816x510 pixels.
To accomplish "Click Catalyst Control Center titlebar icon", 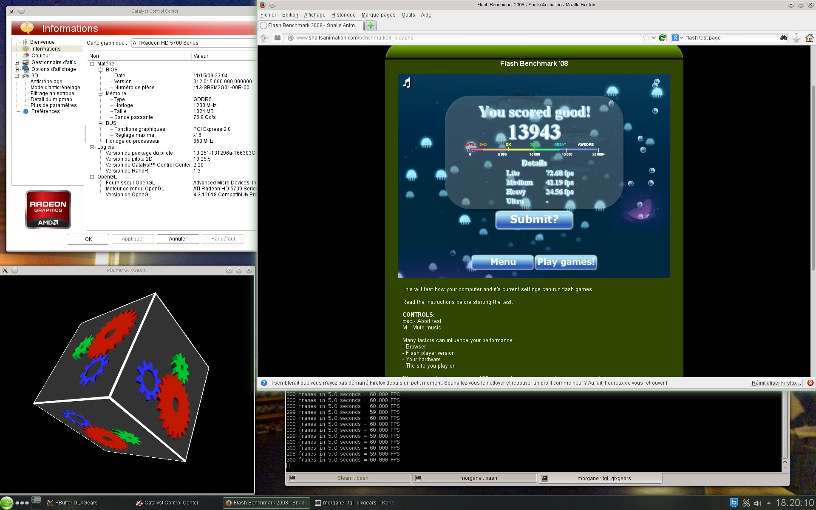I will (12, 11).
